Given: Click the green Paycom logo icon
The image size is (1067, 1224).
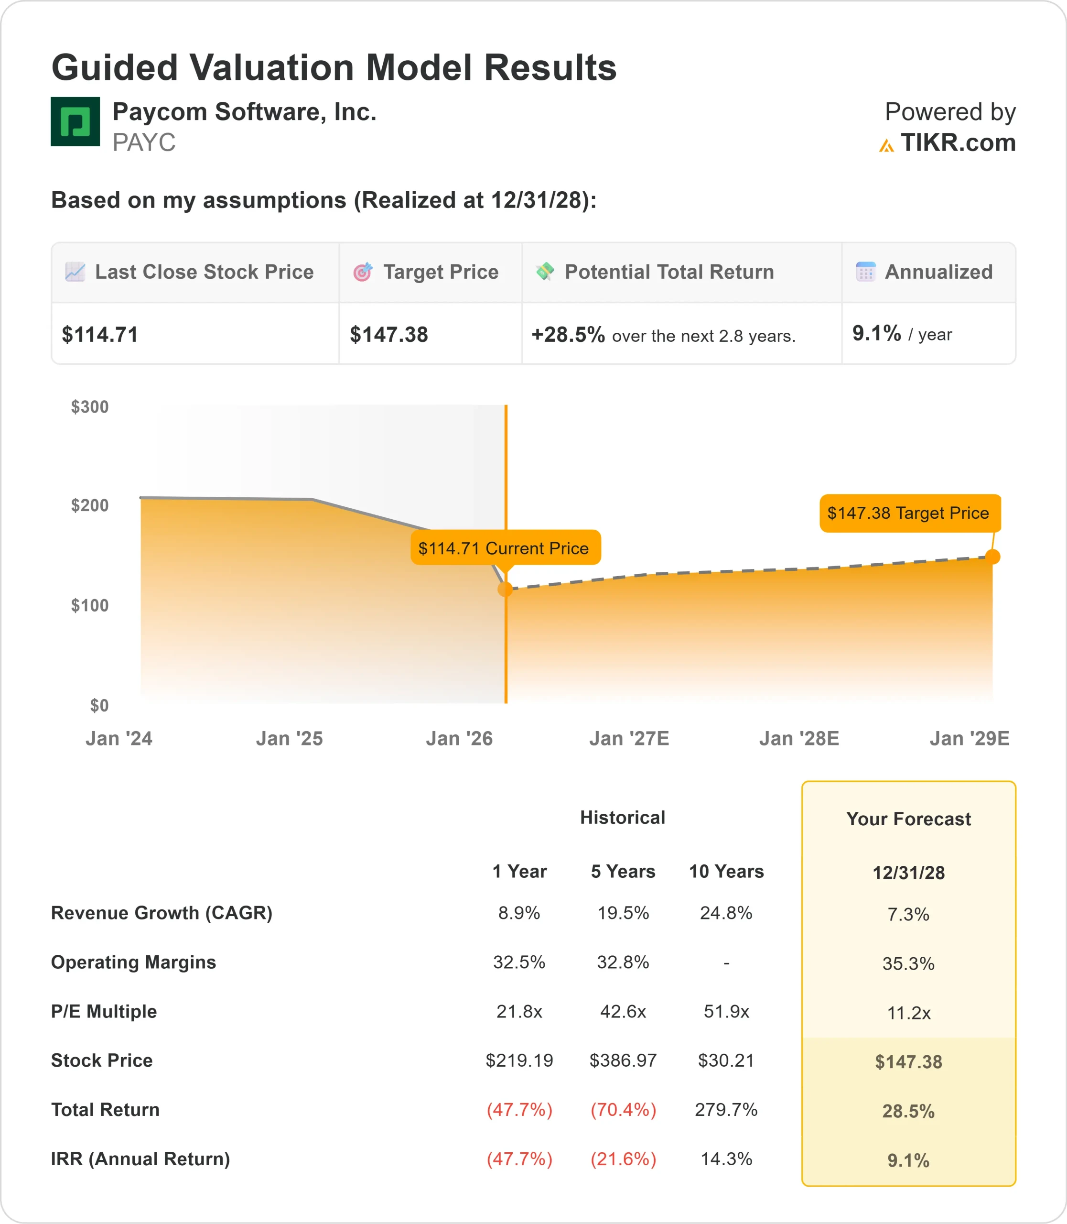Looking at the screenshot, I should pos(75,121).
